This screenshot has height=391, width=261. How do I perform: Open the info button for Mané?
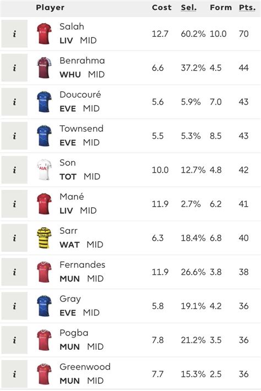14,204
